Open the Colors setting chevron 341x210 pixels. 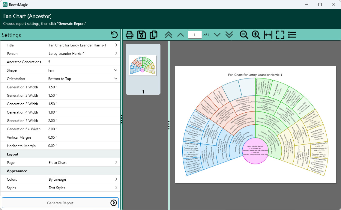(116, 179)
